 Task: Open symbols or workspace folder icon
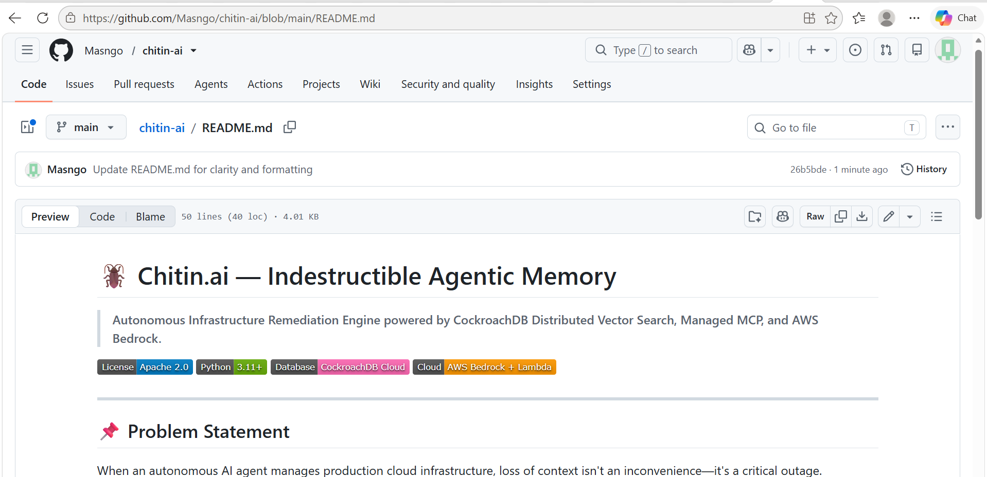click(755, 216)
